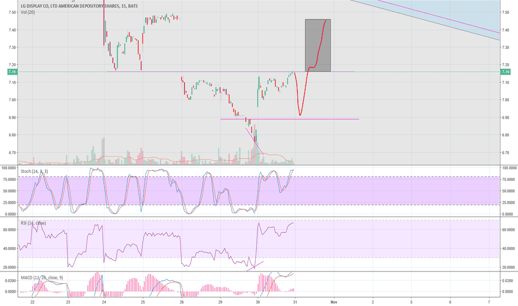Select the RSI (14, close) indicator legend
Screen dimensions: 518x306
coord(33,223)
